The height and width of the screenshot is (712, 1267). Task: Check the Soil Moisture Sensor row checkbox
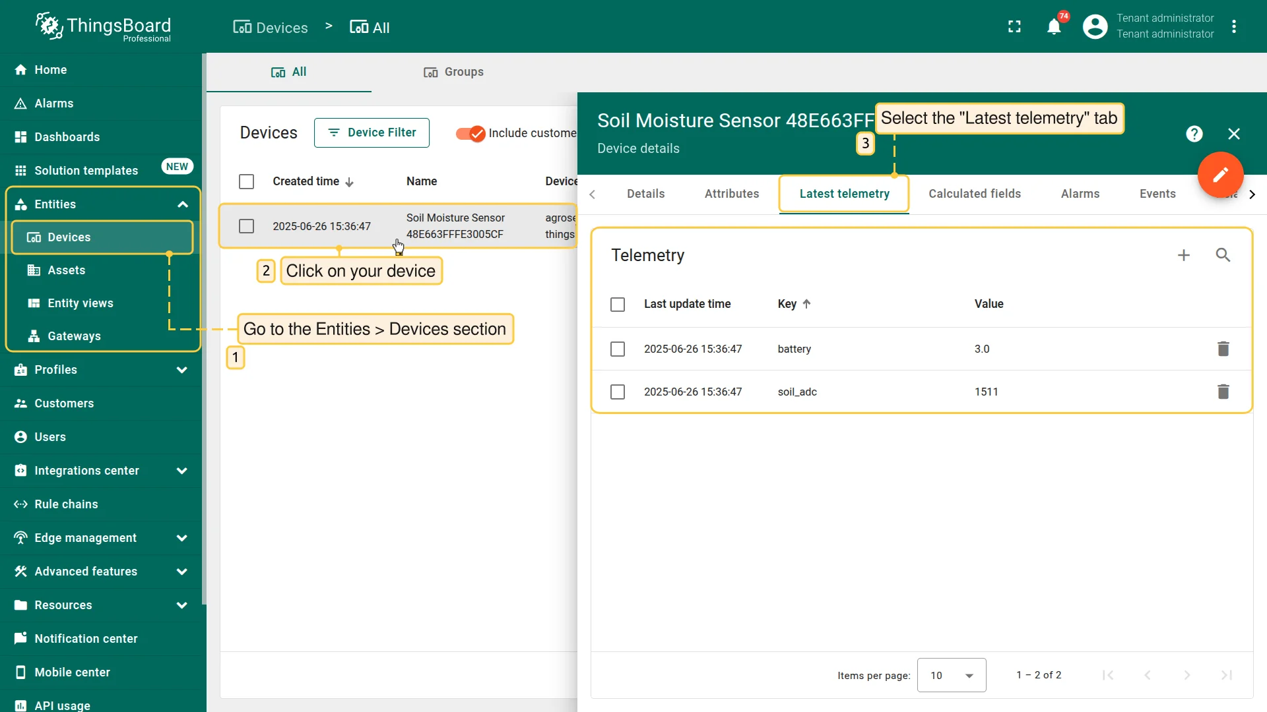coord(246,226)
